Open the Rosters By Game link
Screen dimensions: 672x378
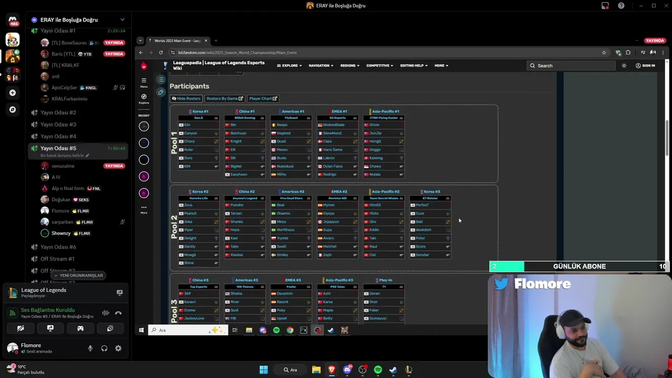pos(225,99)
